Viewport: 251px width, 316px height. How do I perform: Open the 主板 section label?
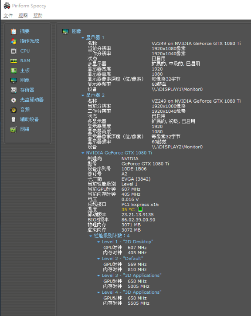tap(24, 71)
